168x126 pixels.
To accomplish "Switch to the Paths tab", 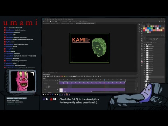I will (x=152, y=37).
